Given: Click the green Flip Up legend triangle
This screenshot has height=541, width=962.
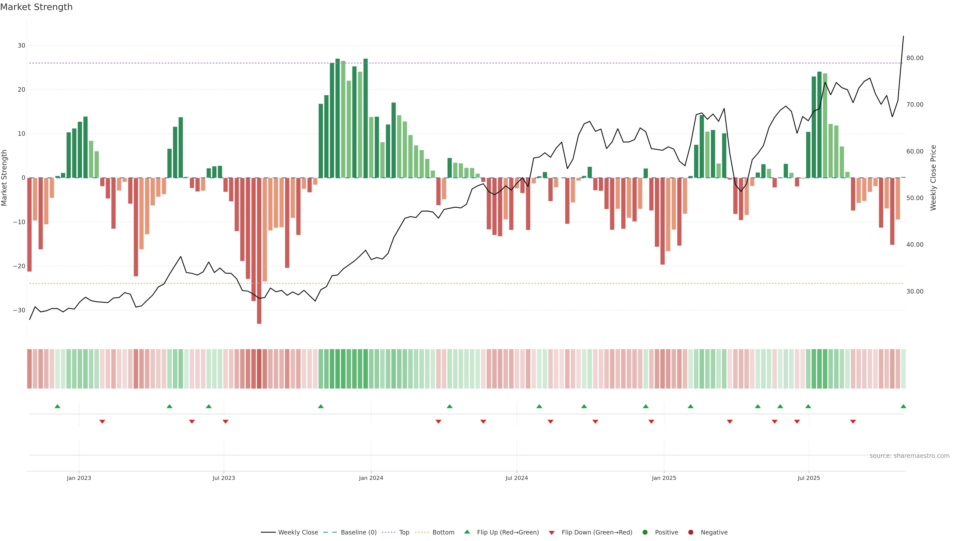Looking at the screenshot, I should point(467,532).
